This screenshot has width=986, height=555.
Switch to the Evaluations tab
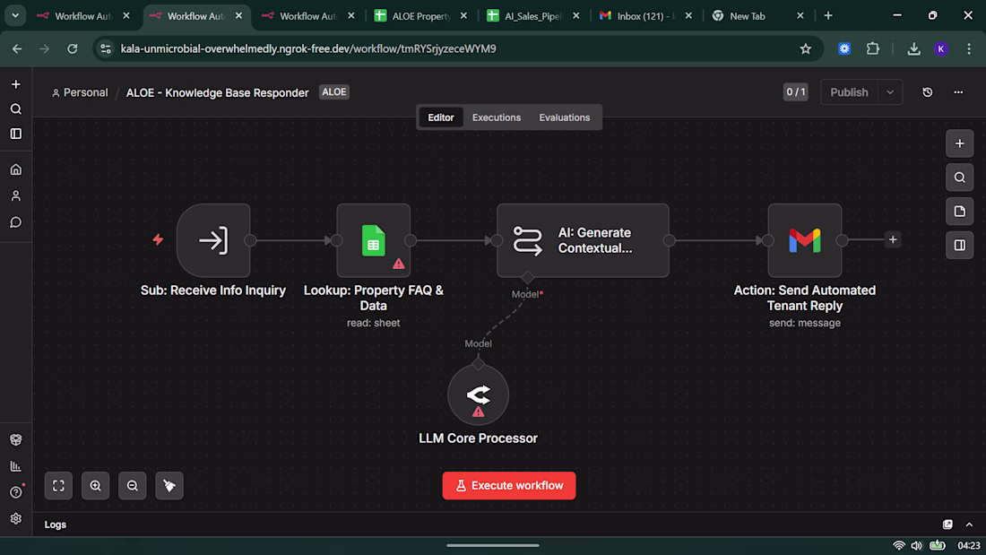click(x=565, y=117)
